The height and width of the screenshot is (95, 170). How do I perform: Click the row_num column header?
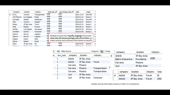pos(61,55)
